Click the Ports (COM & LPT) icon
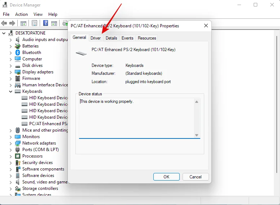Image resolution: width=280 pixels, height=205 pixels. coord(17,150)
